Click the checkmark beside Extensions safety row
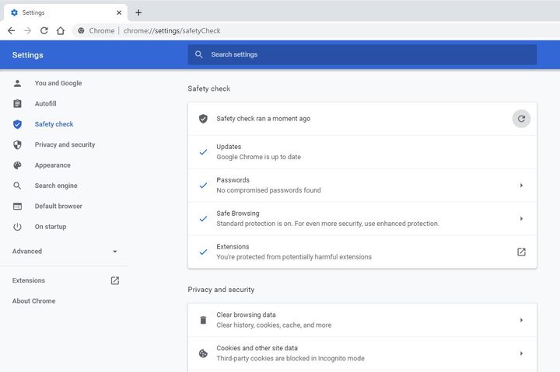This screenshot has width=560, height=372. pos(203,252)
